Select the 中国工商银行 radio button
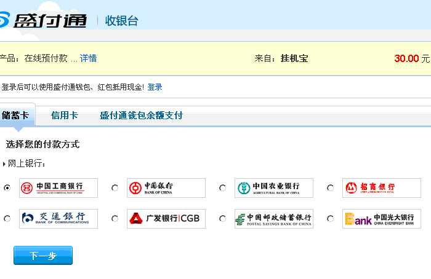 7,188
